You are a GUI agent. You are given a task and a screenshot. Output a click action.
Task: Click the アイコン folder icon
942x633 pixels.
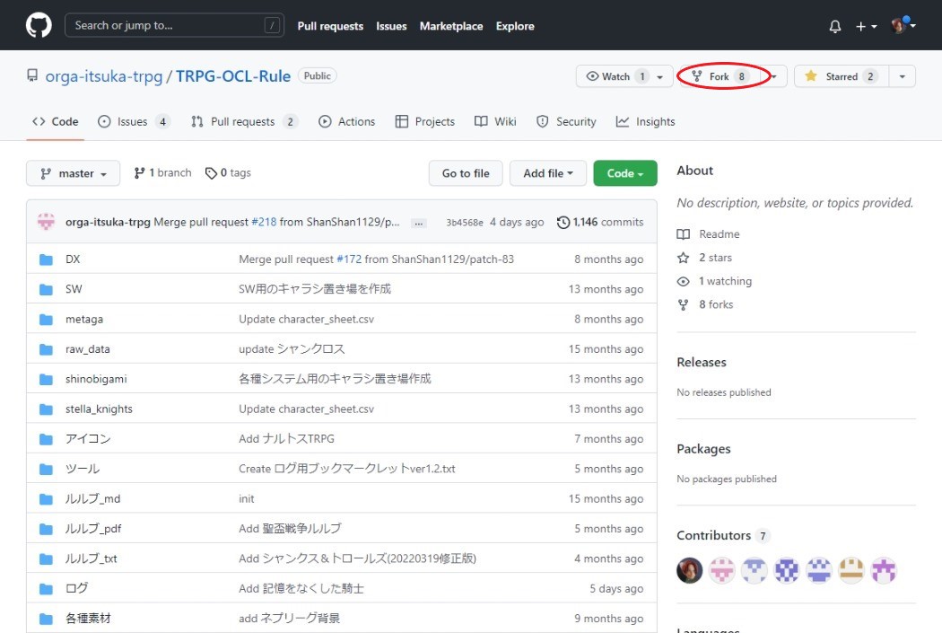pyautogui.click(x=46, y=439)
